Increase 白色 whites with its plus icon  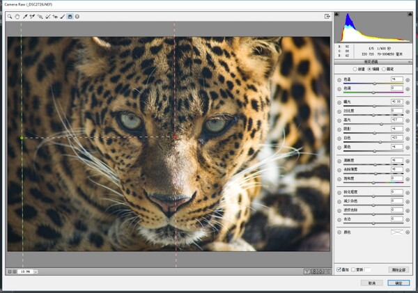pyautogui.click(x=408, y=138)
